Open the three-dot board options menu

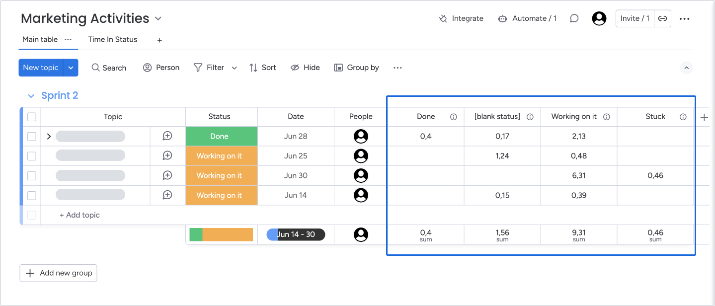coord(684,19)
